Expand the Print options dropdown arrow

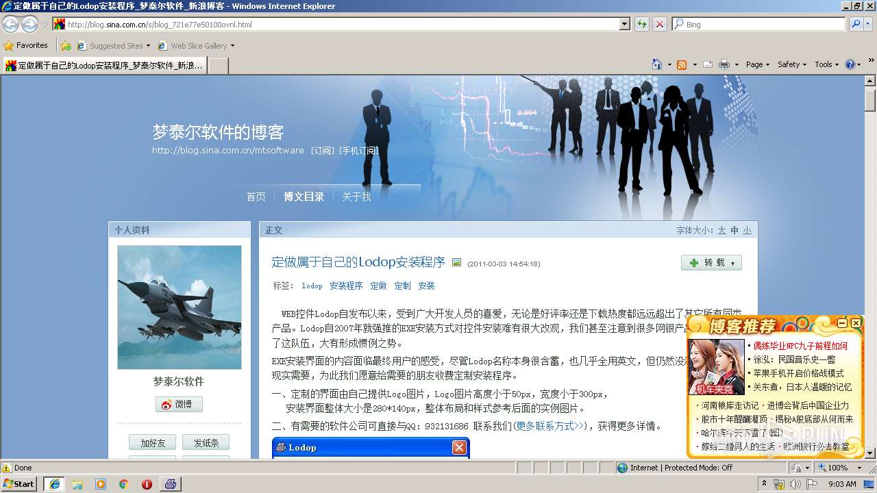coord(737,64)
